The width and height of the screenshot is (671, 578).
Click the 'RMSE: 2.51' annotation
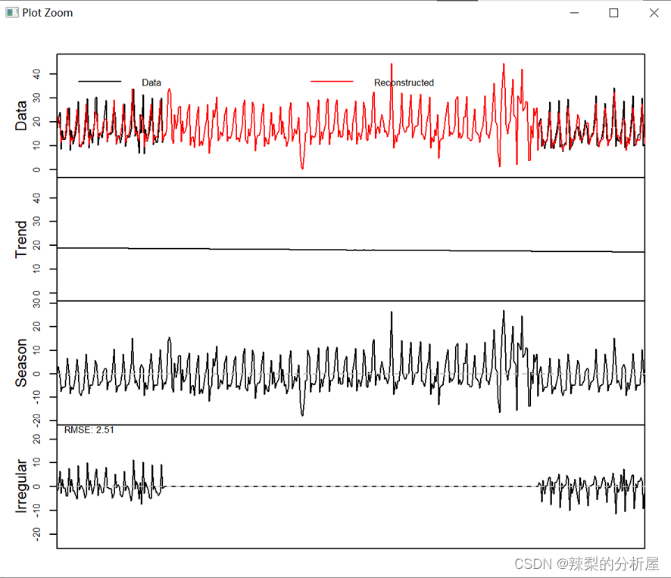(89, 430)
